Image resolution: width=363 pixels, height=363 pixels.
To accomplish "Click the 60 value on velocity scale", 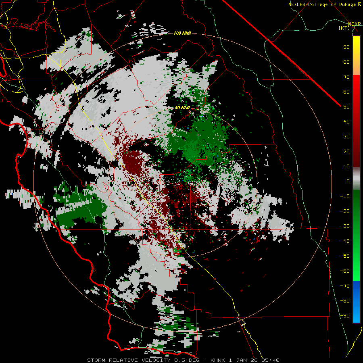I will point(346,92).
